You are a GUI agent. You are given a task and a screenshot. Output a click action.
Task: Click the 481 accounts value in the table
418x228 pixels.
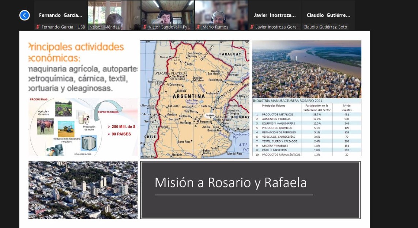347,114
